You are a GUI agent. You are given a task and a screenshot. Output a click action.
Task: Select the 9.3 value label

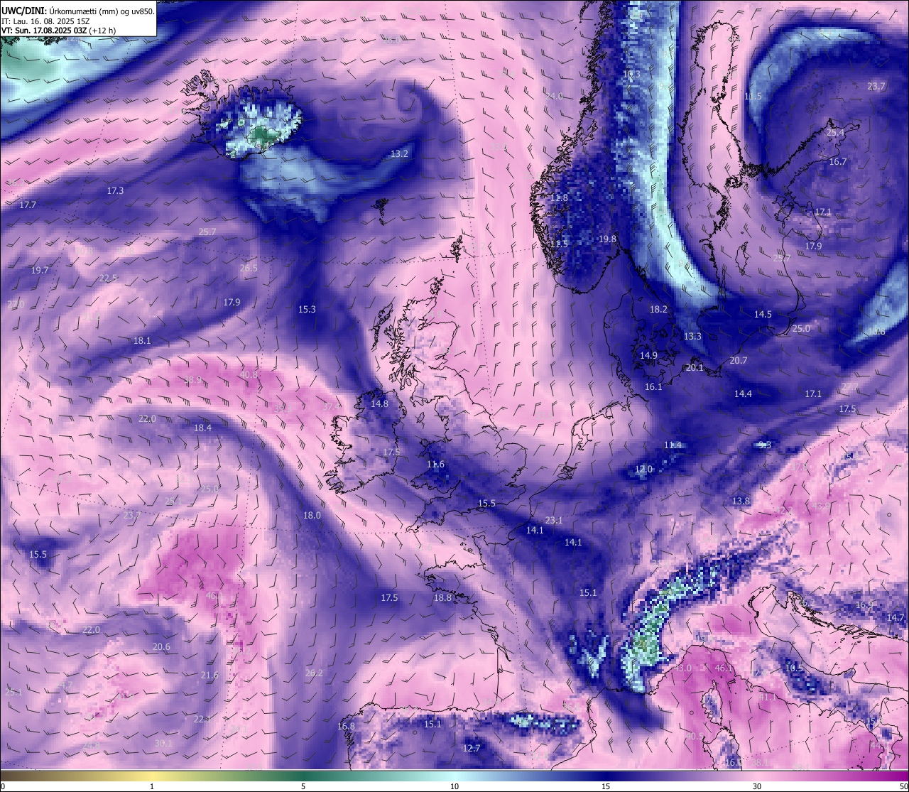tap(765, 445)
